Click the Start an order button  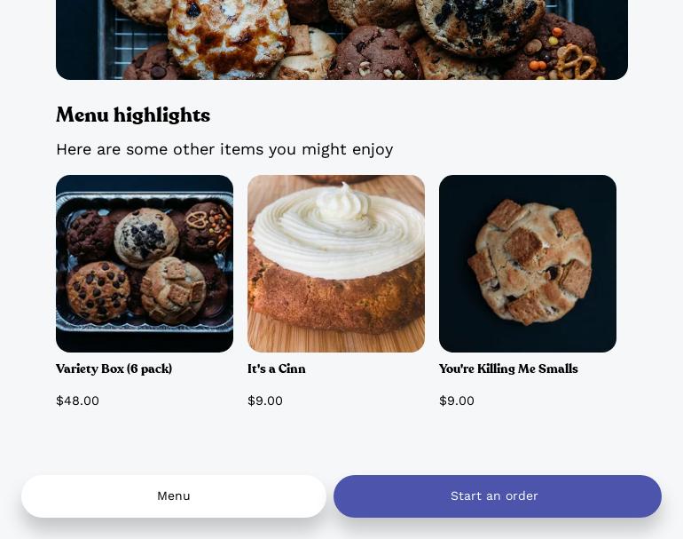(x=498, y=496)
